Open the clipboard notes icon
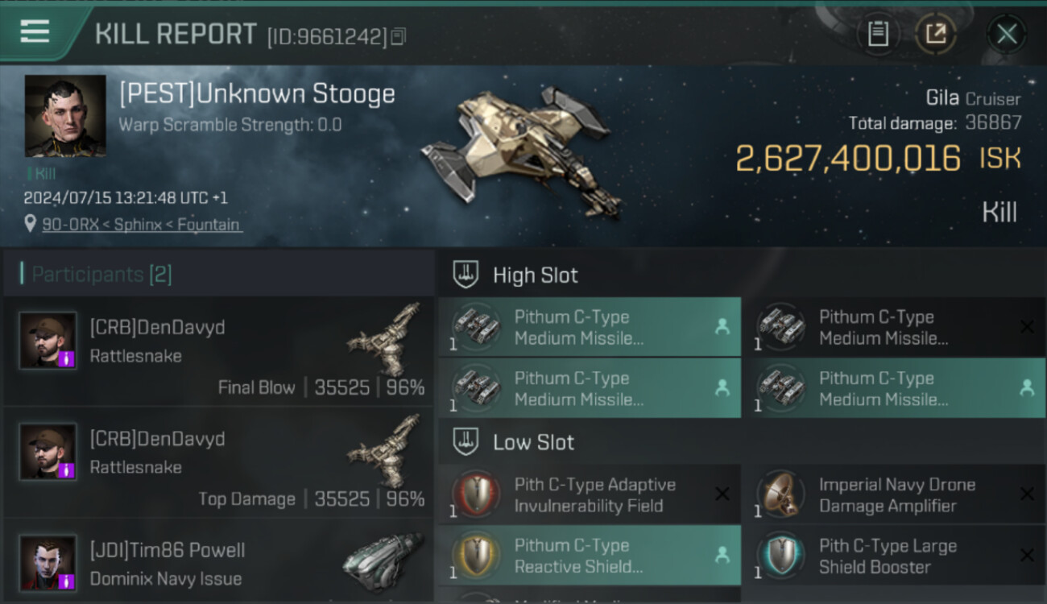The image size is (1047, 604). pyautogui.click(x=878, y=34)
